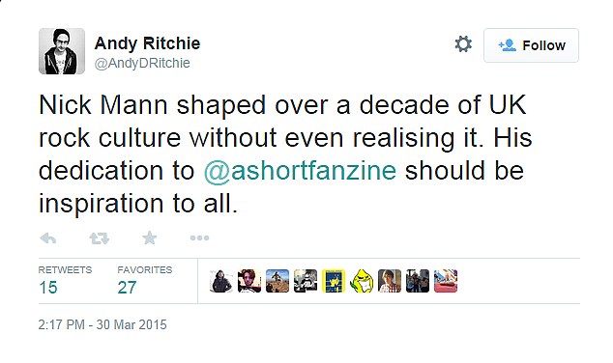Click the reply arrow icon
Screen dimensions: 613x363
click(x=48, y=237)
